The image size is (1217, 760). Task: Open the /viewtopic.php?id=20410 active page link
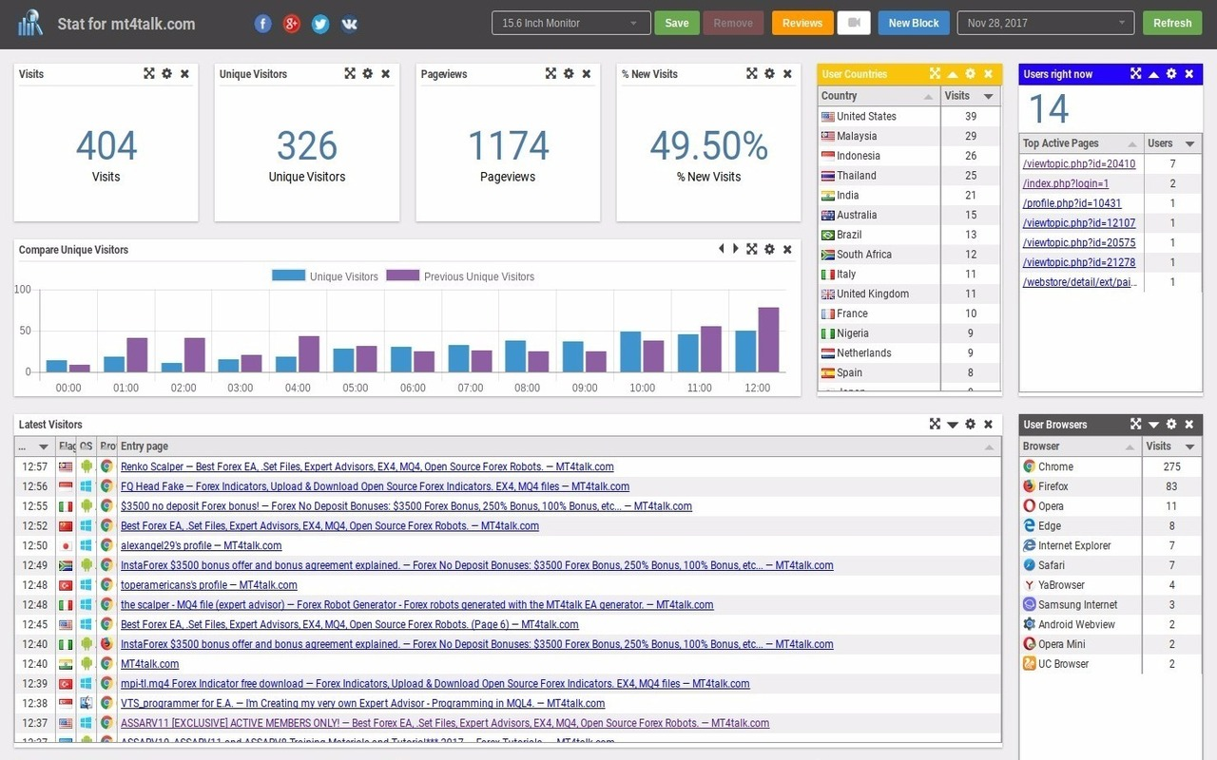(1078, 163)
